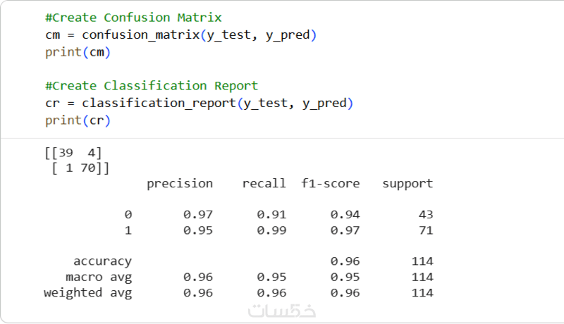Click the print(cr) code line

coord(78,120)
